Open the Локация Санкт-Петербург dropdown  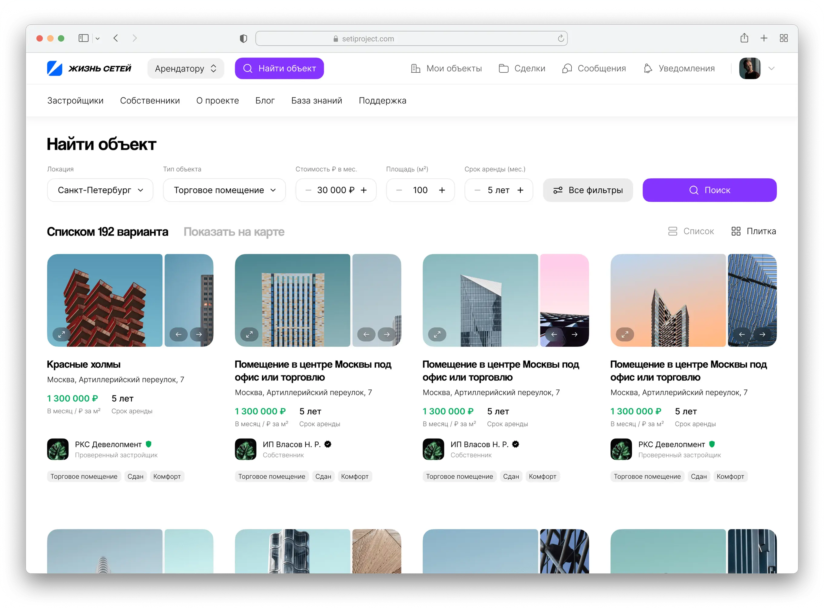point(100,190)
